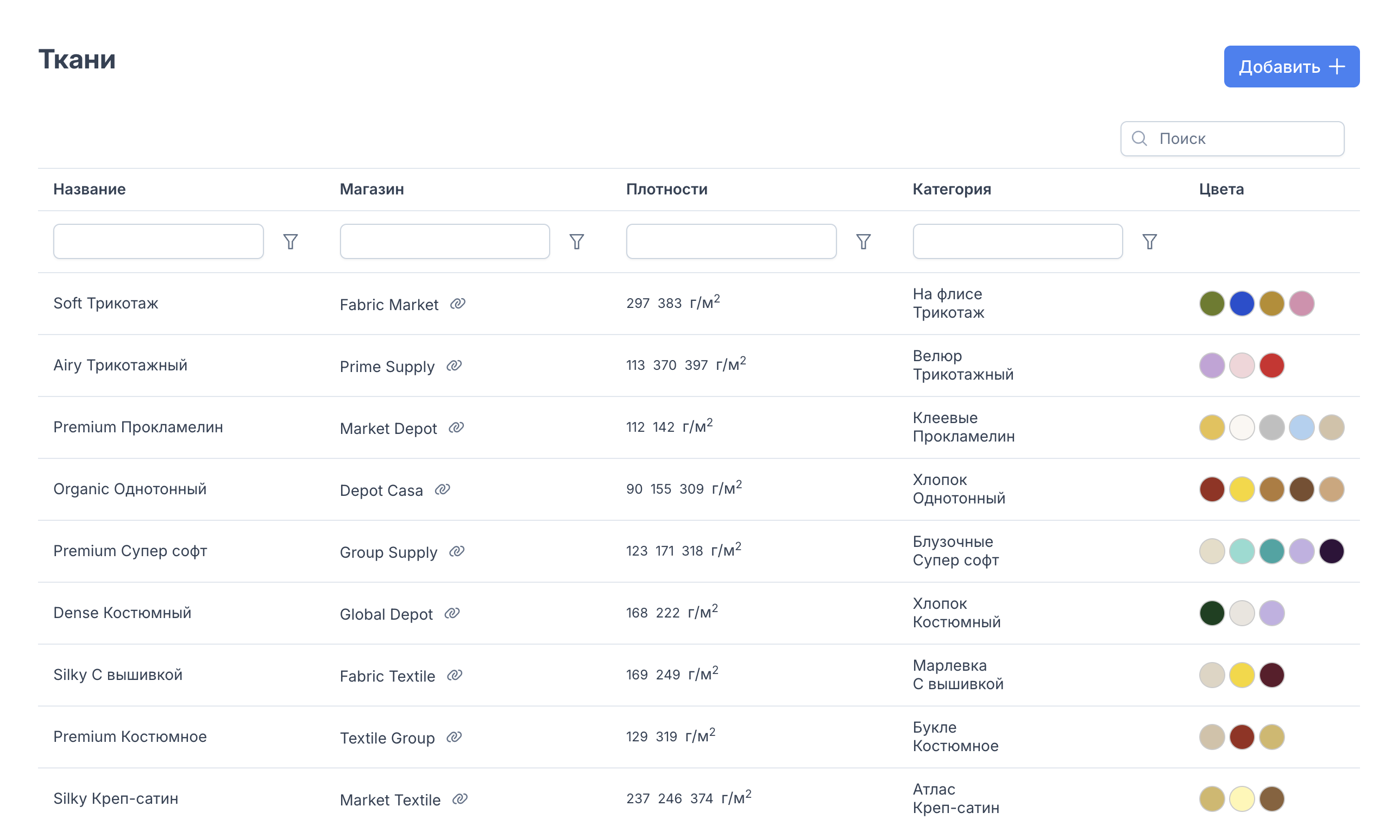This screenshot has height=819, width=1398.
Task: Open filter options for the Магазин column
Action: 576,241
